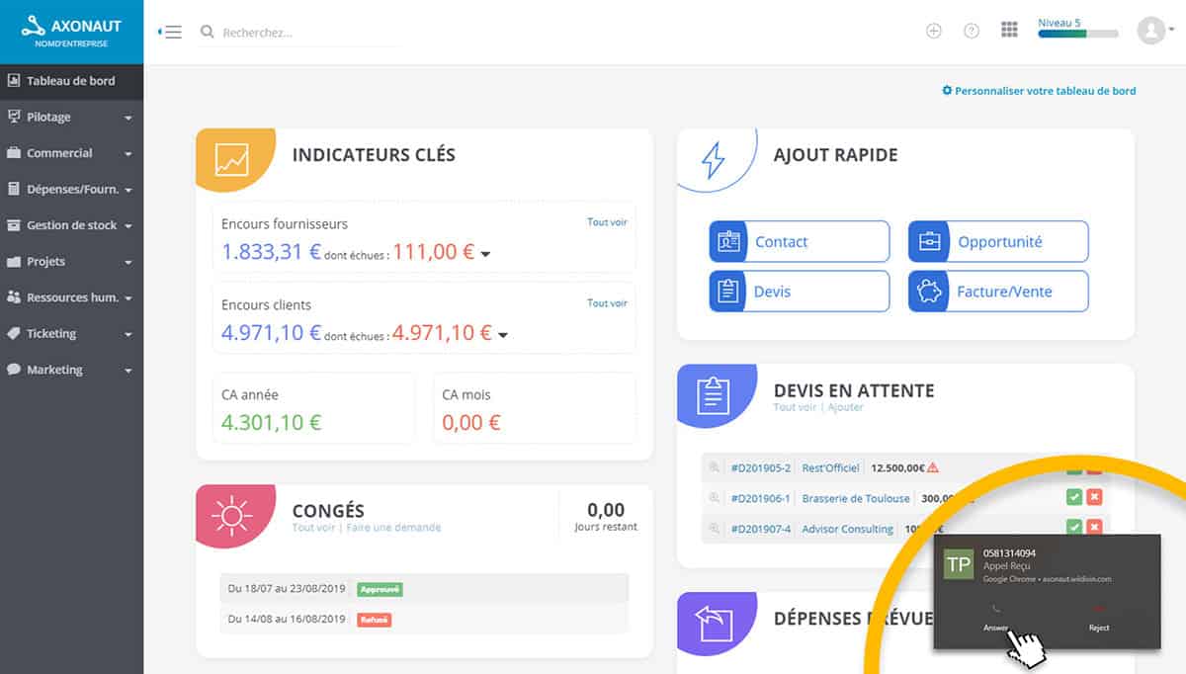Click the Indicateurs Clés chart icon

tap(232, 158)
